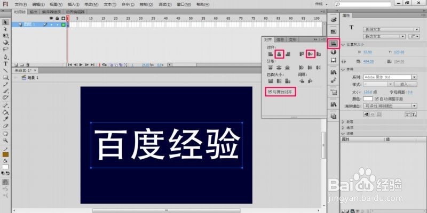427x213 pixels.
Task: Open the 传统文本 text engine dropdown
Action: tap(391, 29)
